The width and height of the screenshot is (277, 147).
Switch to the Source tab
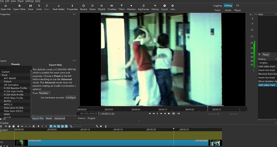tap(81, 118)
